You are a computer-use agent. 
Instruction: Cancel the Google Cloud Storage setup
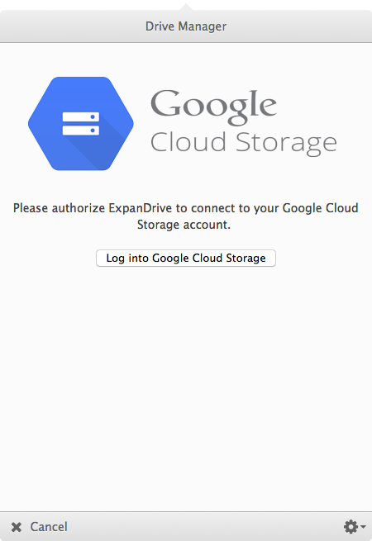coord(40,527)
